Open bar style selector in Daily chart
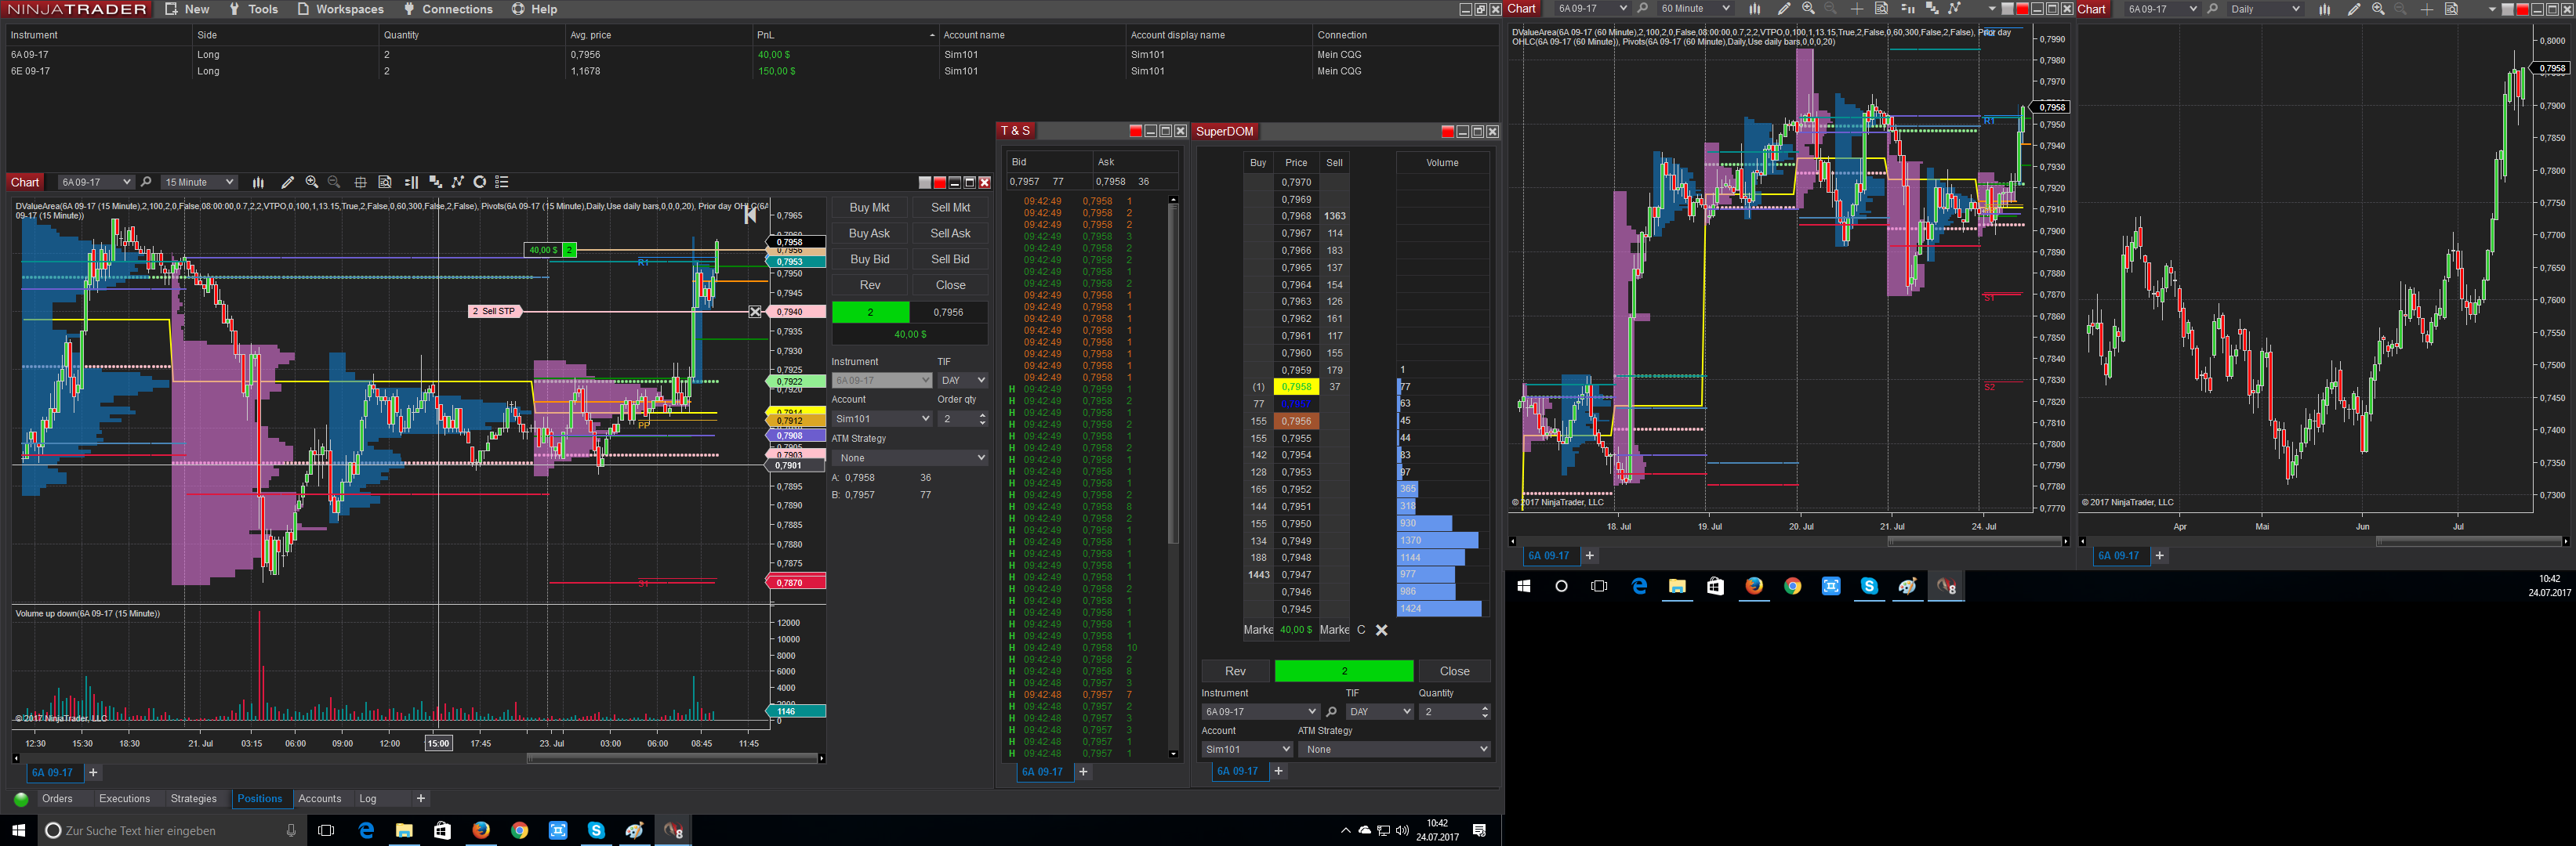This screenshot has width=2576, height=846. coord(2325,9)
